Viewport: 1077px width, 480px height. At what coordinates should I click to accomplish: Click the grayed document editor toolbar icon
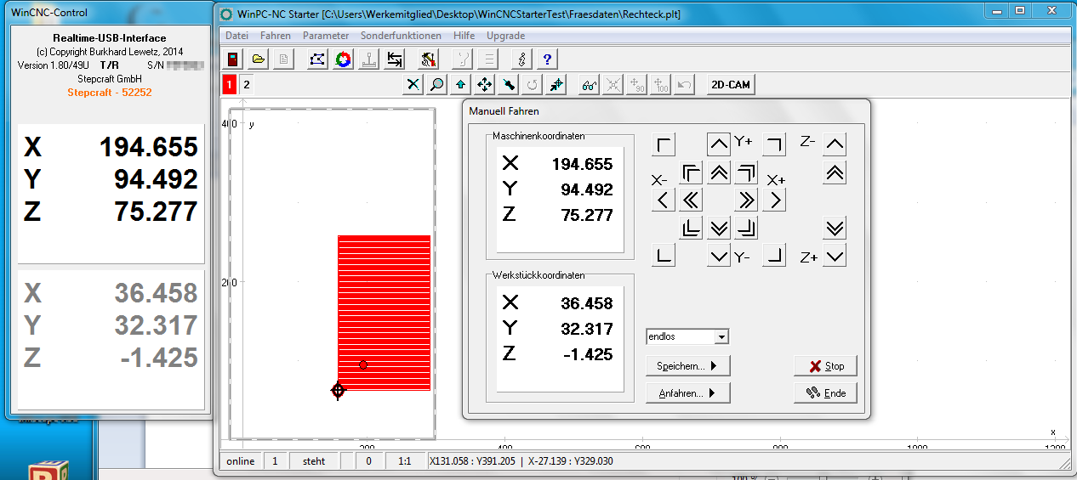[x=282, y=59]
